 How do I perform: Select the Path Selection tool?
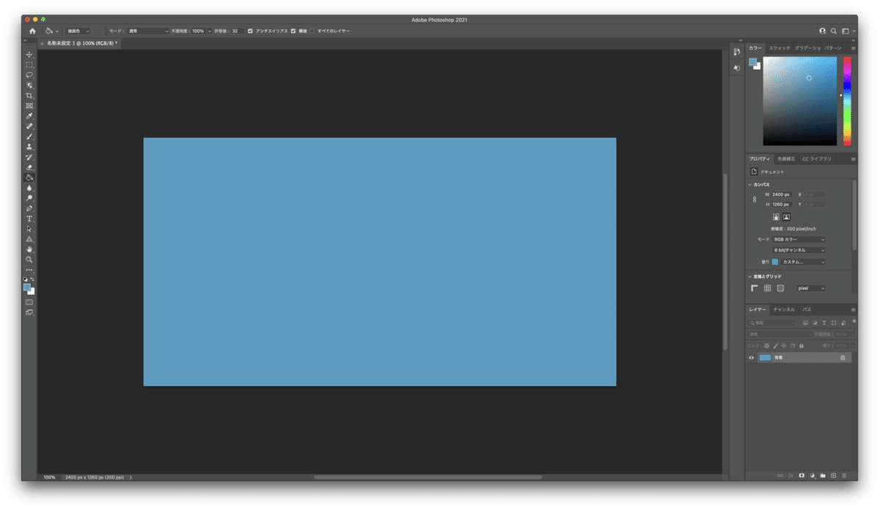pyautogui.click(x=29, y=229)
